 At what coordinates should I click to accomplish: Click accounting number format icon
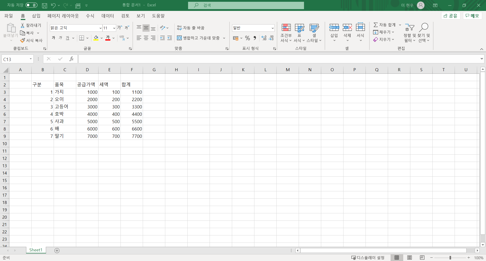click(236, 38)
